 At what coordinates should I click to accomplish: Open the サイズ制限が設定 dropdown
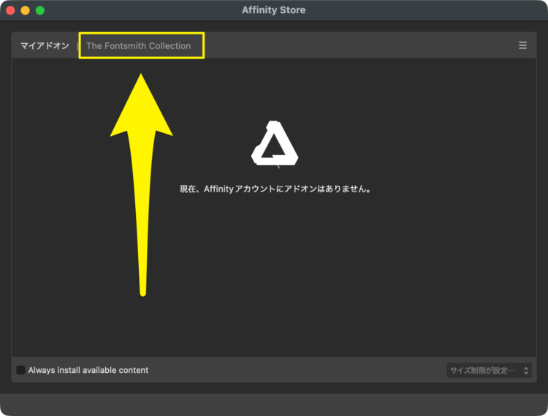coord(482,371)
